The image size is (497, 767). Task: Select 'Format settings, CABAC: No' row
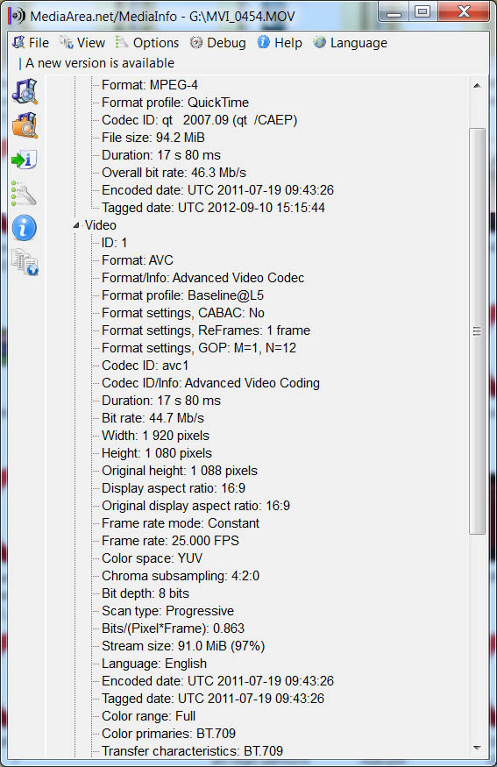coord(183,313)
